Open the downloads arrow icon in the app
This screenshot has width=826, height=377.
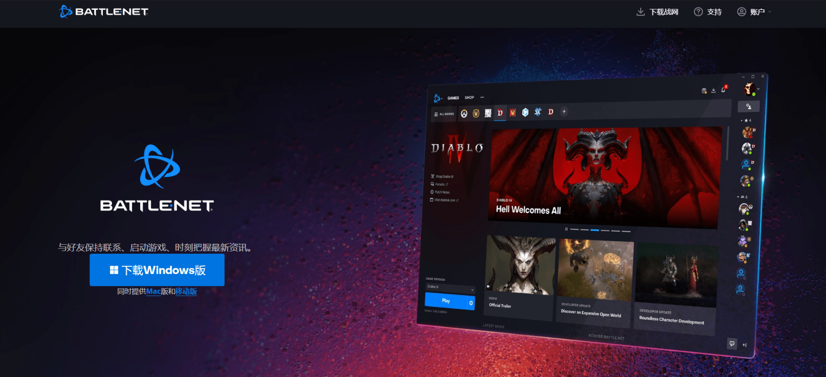coord(713,90)
